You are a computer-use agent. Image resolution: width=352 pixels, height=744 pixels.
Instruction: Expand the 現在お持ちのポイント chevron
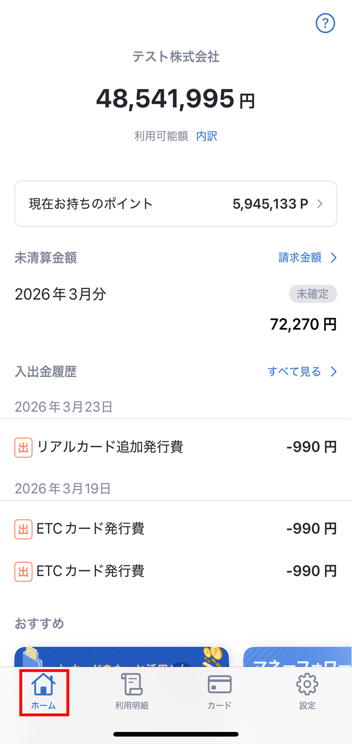320,204
